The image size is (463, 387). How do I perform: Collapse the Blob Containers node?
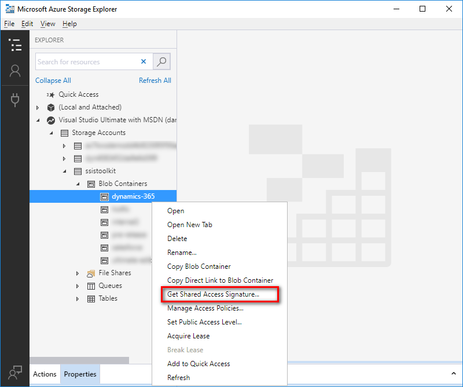pos(77,184)
